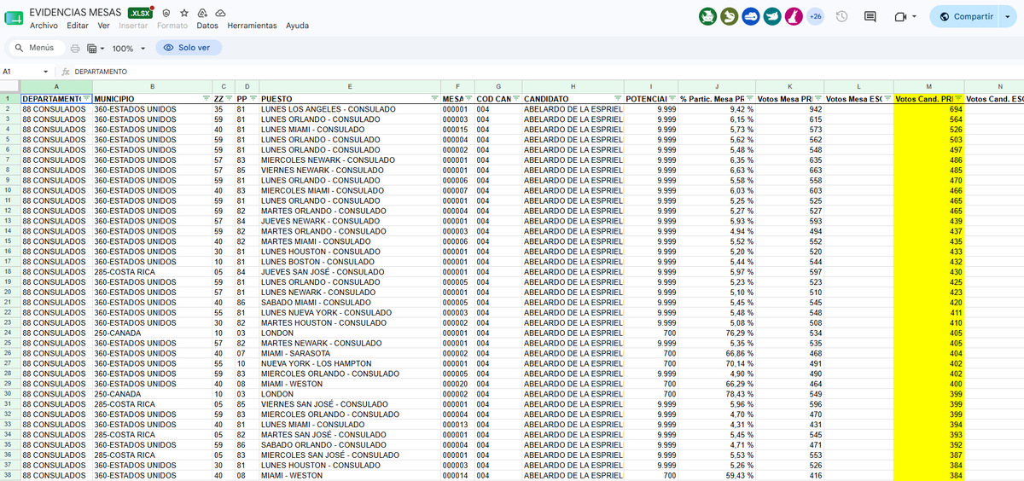1024x481 pixels.
Task: Click the 250-CANADA cell in row 24
Action: coord(152,333)
